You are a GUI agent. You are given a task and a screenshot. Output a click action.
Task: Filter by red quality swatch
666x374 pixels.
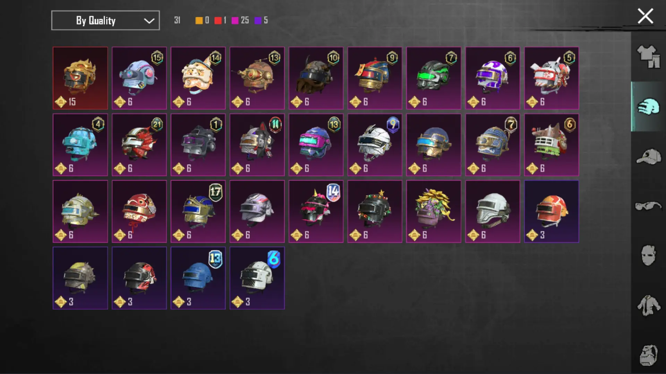[x=218, y=20]
